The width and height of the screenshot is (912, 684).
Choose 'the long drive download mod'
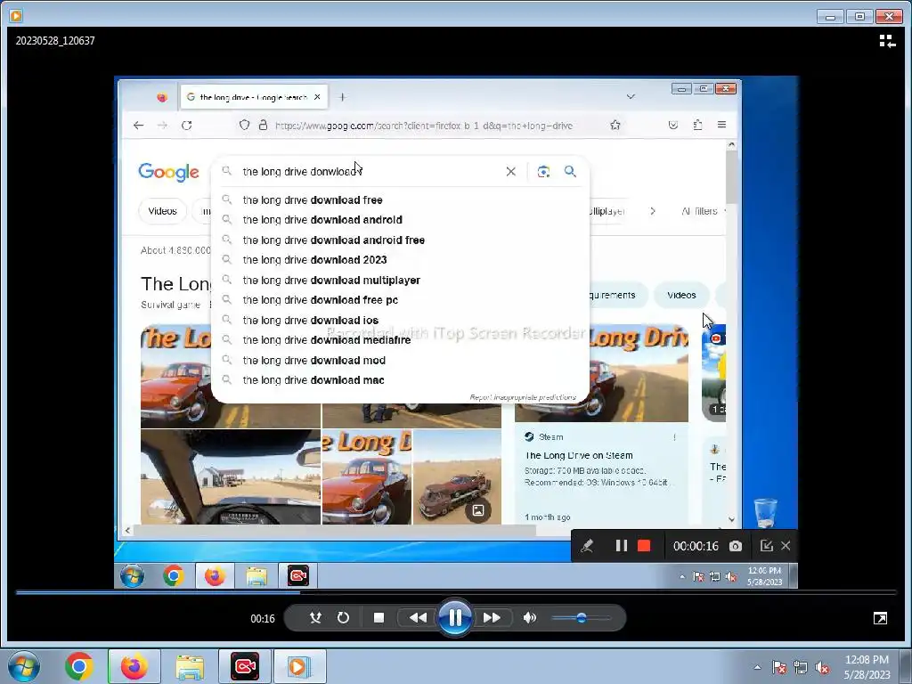[x=400, y=361]
